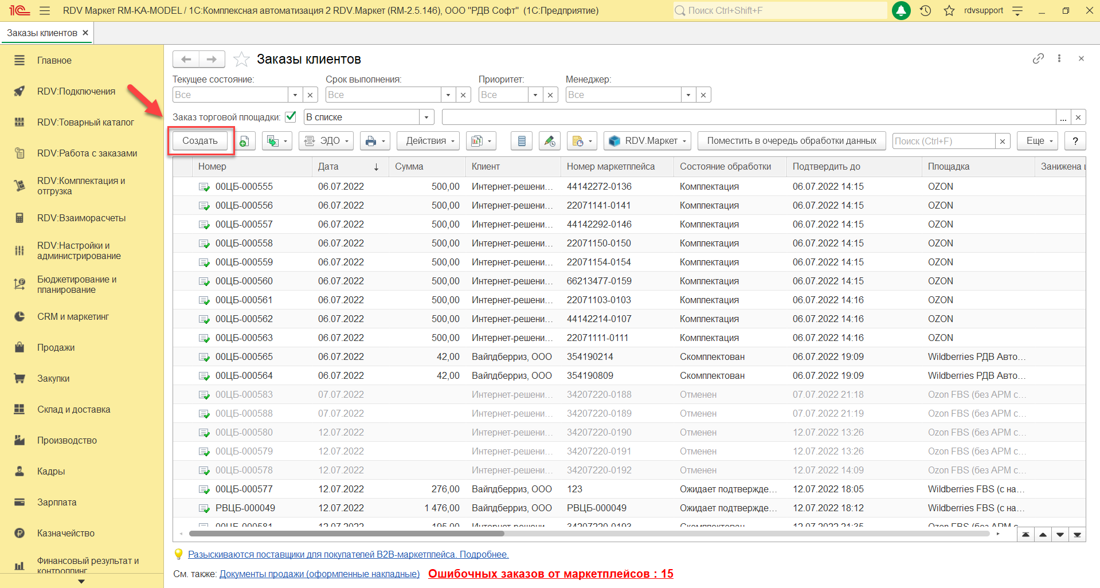Click the pencil-with-clock icon in toolbar
1100x588 pixels.
pos(549,141)
